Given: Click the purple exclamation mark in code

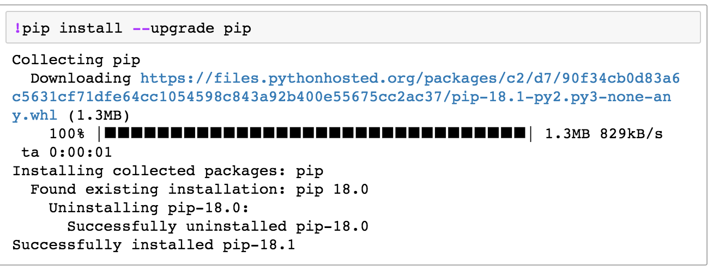Looking at the screenshot, I should (x=18, y=28).
